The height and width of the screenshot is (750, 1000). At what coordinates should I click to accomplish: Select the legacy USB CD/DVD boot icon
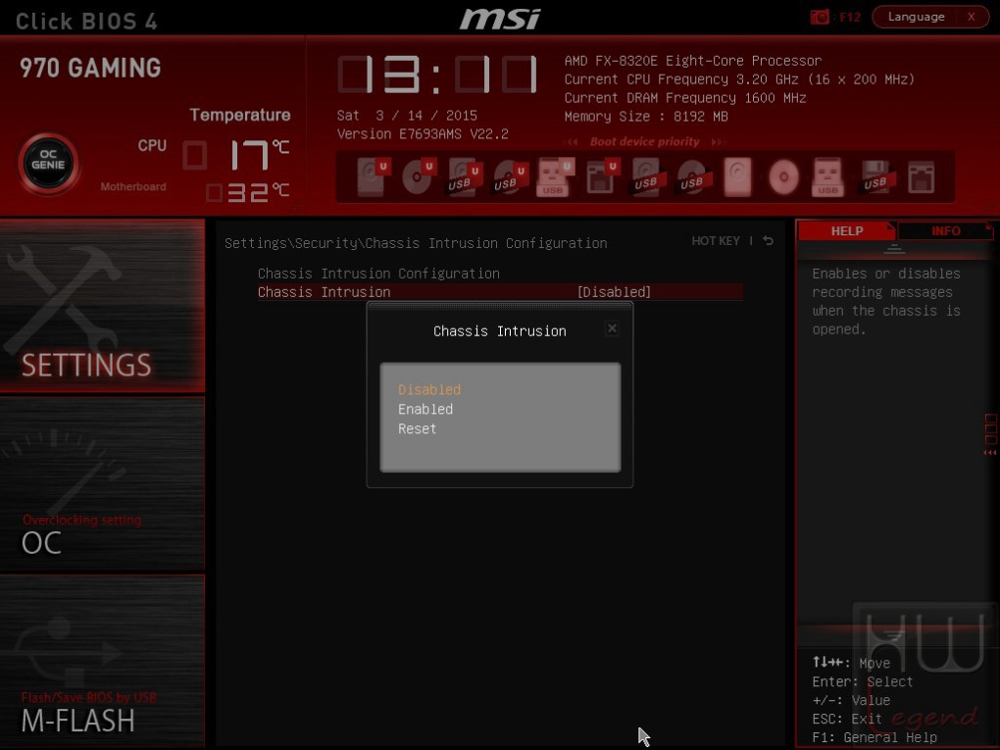click(692, 176)
